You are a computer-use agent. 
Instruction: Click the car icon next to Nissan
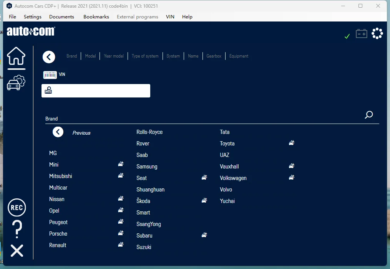click(121, 198)
